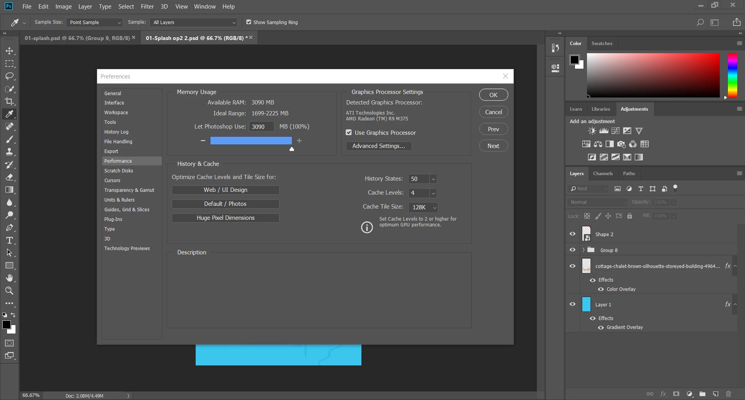Toggle Effects visibility under Layer 1

(x=592, y=318)
